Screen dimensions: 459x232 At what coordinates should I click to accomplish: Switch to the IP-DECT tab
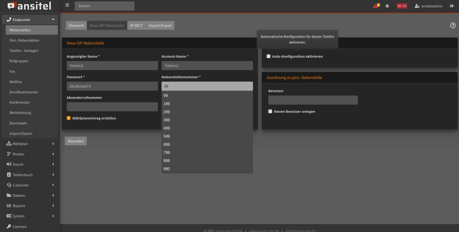(136, 26)
